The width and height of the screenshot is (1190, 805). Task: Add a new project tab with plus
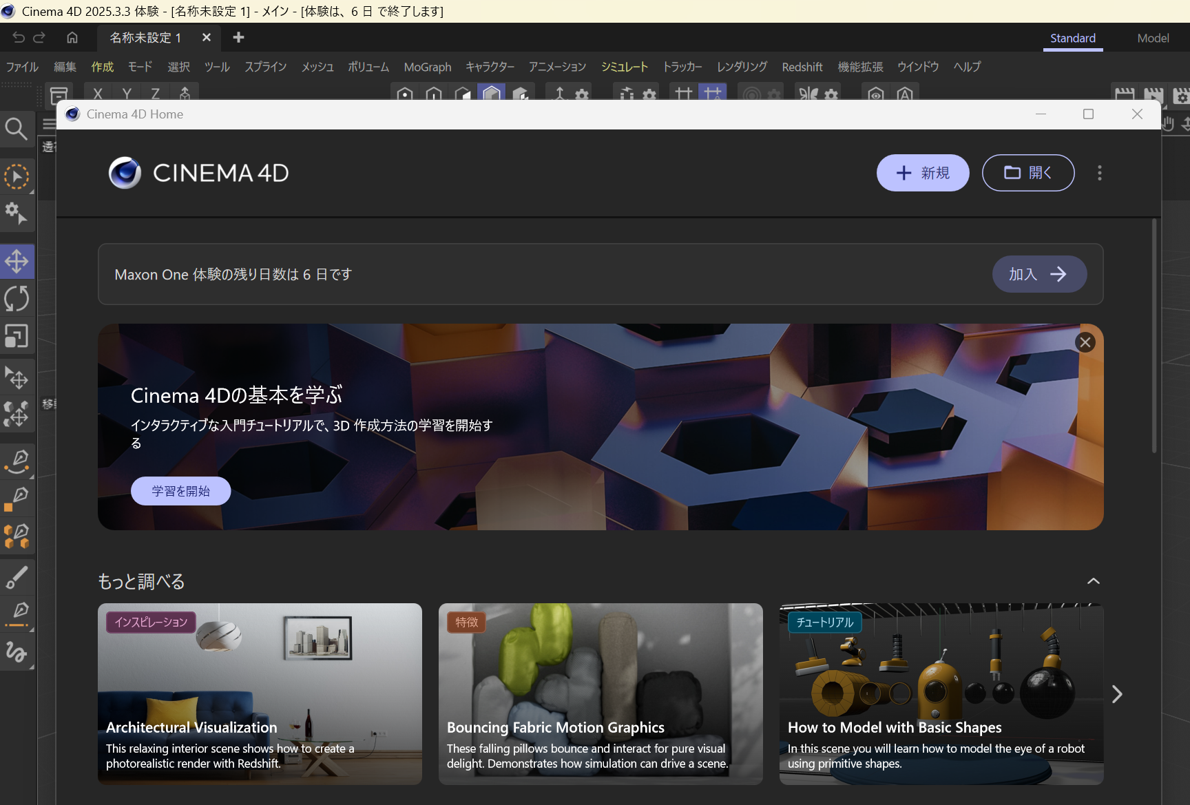pos(238,38)
